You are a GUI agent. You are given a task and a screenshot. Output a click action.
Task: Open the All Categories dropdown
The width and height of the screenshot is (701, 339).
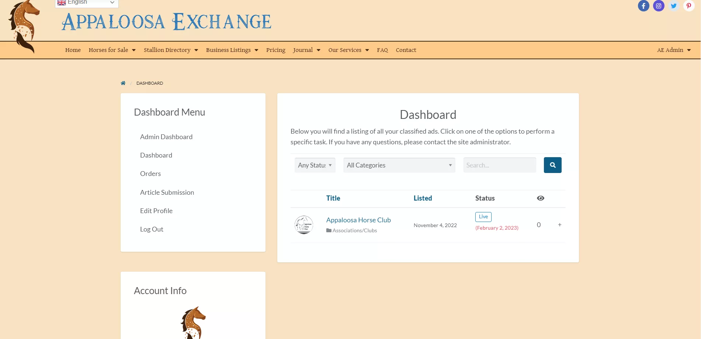pos(399,165)
